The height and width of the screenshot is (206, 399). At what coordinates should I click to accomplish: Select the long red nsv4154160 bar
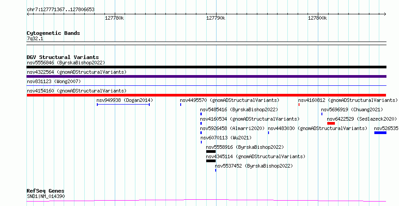[x=206, y=95]
